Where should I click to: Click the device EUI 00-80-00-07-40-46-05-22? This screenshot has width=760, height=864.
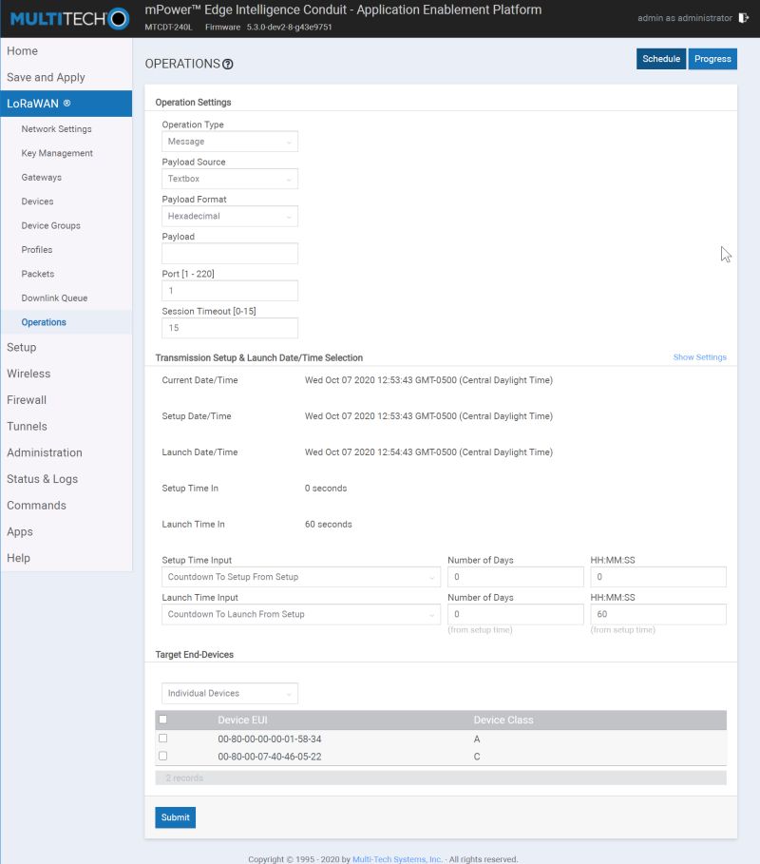[269, 757]
